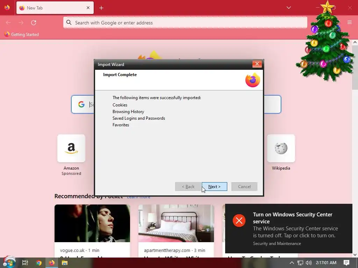Open the list all tabs chevron

pyautogui.click(x=288, y=8)
